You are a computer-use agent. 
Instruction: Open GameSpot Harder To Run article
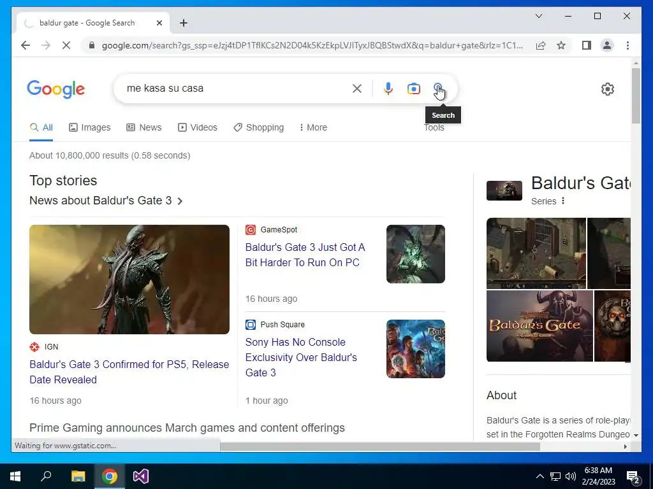pyautogui.click(x=305, y=255)
